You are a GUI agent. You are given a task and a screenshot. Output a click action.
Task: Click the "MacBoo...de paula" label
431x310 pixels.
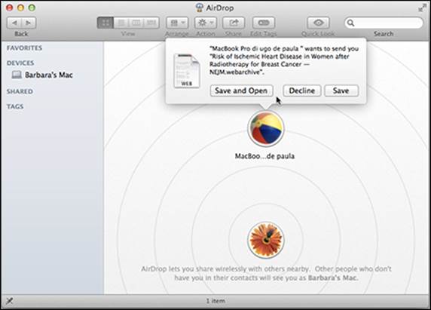[264, 156]
